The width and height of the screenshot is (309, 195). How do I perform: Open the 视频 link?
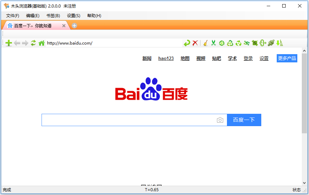pyautogui.click(x=201, y=59)
